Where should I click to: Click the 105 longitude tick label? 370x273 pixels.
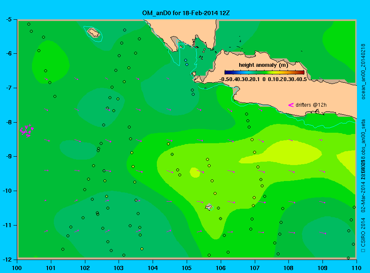point(187,268)
